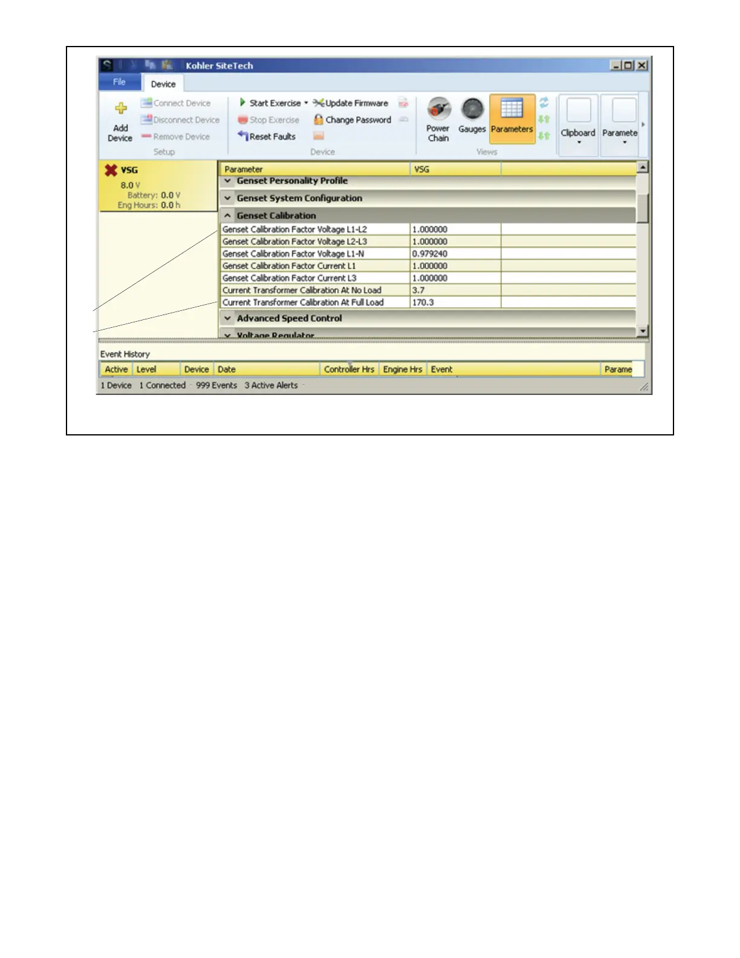Click the Add Device plus icon
The image size is (740, 958).
(121, 108)
